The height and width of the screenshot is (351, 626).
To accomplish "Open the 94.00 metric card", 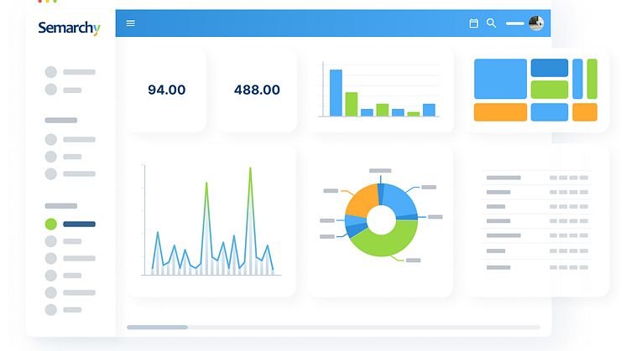I will pos(166,90).
